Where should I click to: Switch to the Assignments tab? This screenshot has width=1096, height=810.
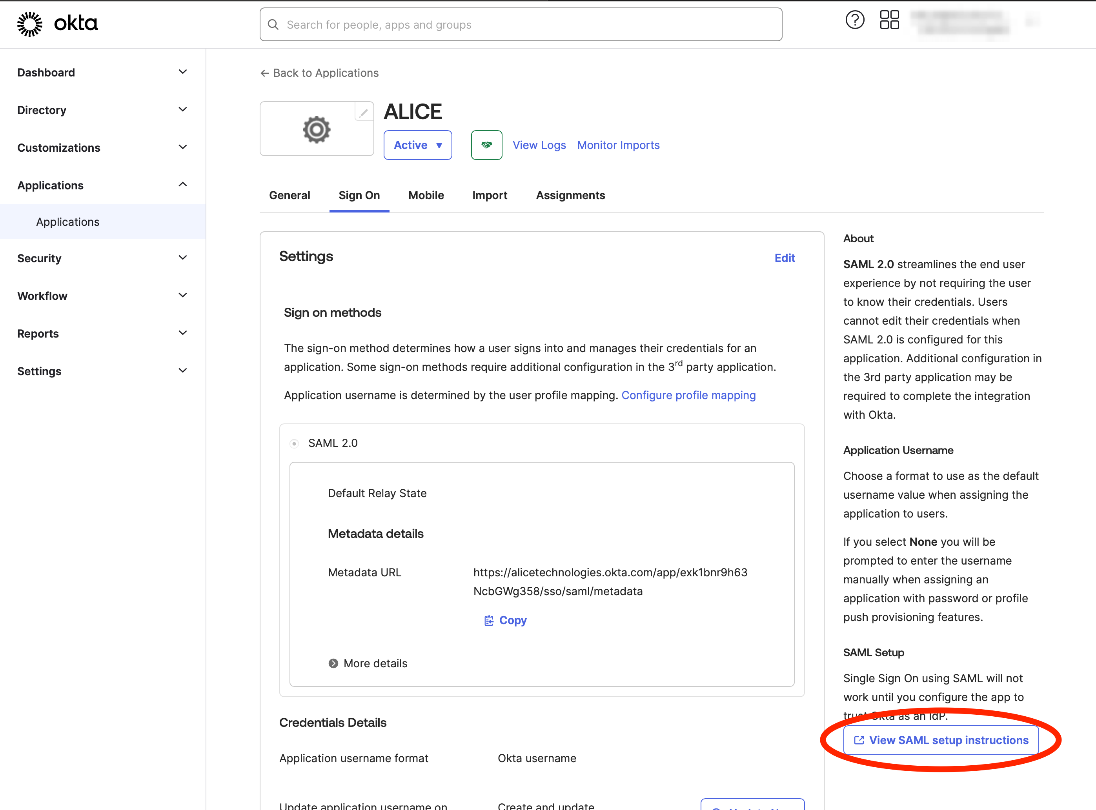pyautogui.click(x=570, y=195)
